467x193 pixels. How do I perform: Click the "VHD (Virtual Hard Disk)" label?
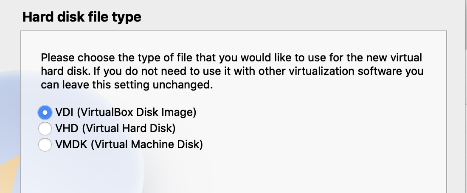click(x=115, y=129)
